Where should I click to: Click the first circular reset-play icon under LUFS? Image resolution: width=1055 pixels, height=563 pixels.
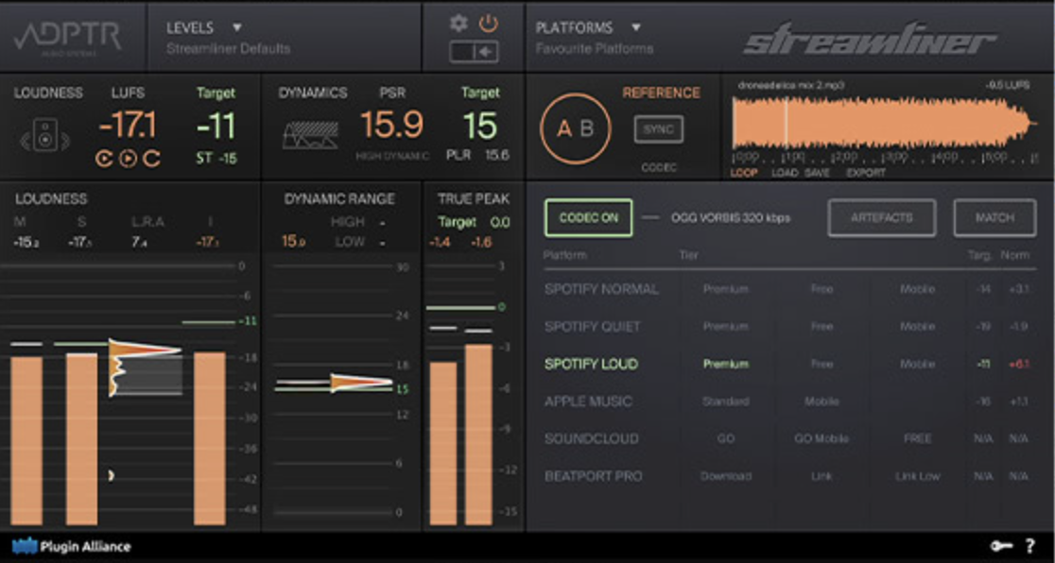pos(104,159)
